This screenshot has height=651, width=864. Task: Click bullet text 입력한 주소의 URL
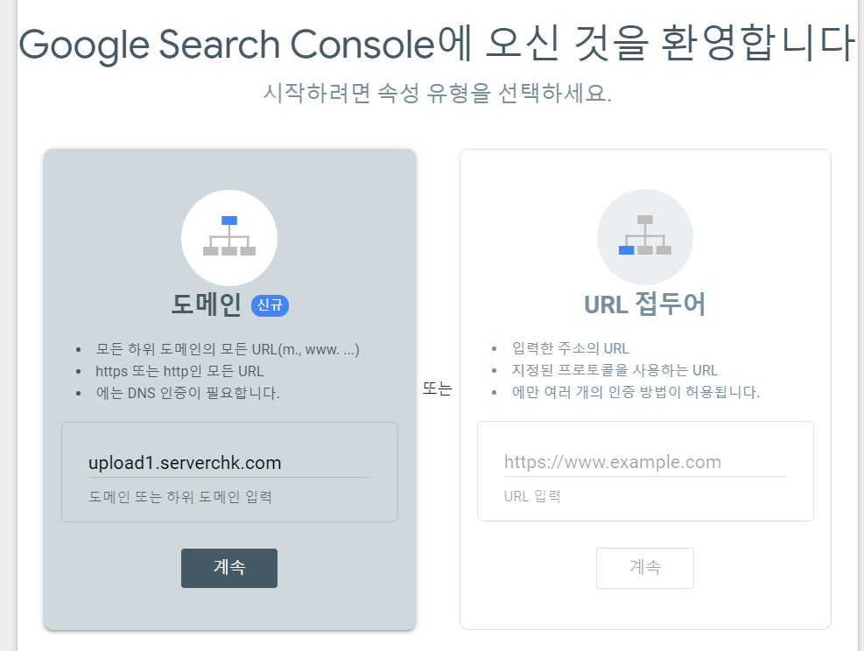(570, 348)
